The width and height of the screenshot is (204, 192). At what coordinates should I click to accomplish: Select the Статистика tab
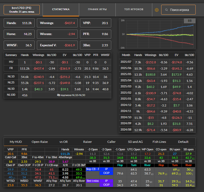(x=61, y=9)
